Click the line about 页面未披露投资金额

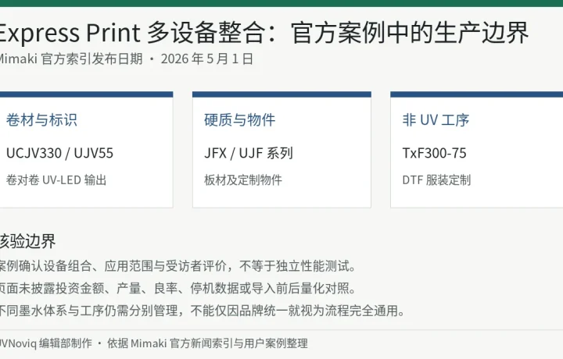pyautogui.click(x=178, y=288)
